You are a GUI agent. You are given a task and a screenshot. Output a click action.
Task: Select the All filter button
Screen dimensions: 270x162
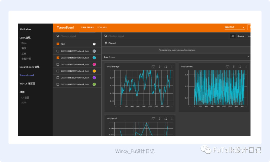point(233,36)
